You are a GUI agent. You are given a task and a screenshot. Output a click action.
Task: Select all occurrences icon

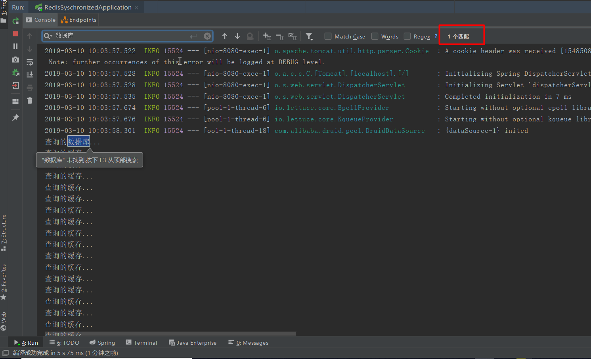pos(293,36)
